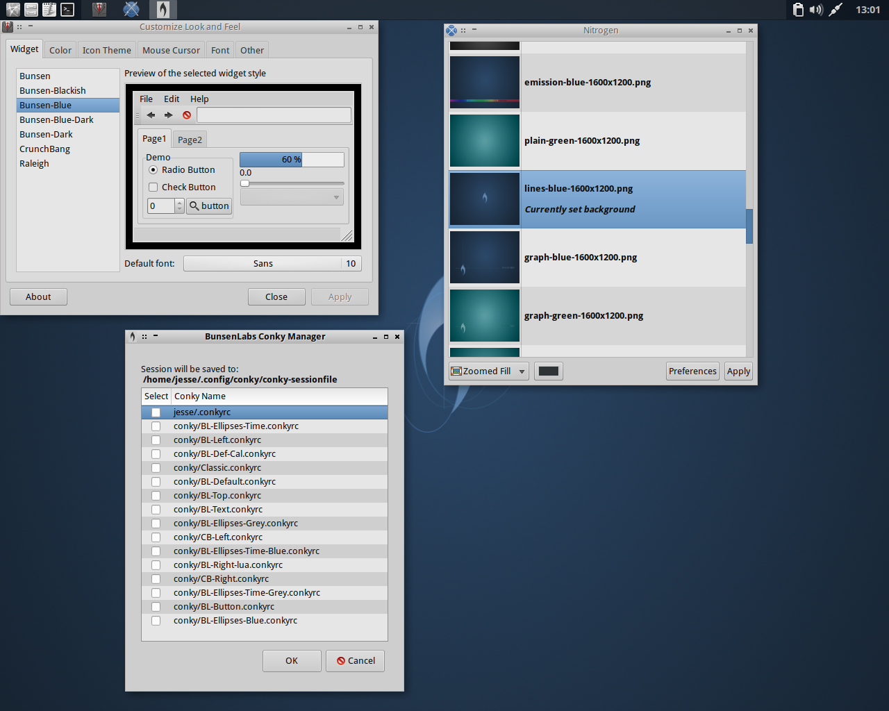Open the web browser launcher in top panel
The width and height of the screenshot is (889, 711).
click(13, 9)
